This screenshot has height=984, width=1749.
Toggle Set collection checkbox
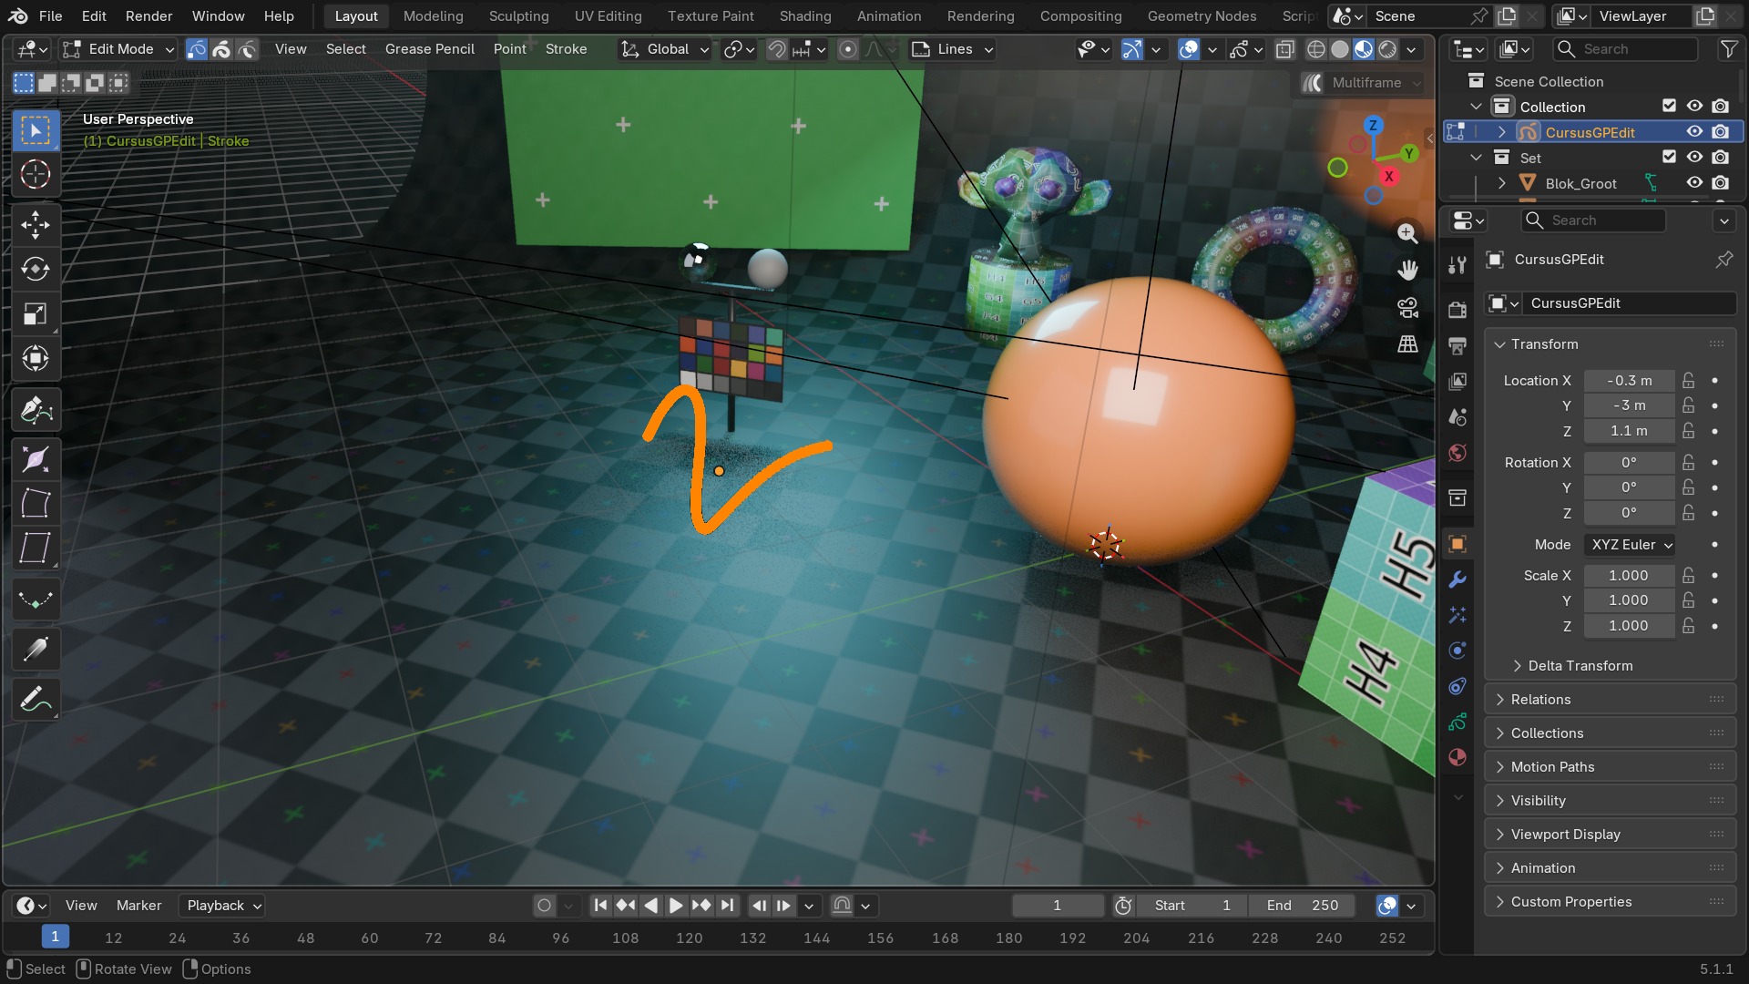point(1669,158)
